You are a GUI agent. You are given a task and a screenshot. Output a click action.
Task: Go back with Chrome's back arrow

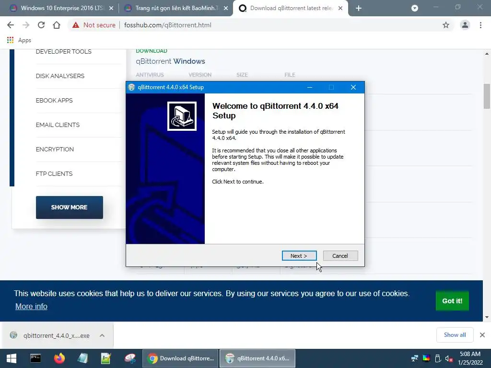11,25
